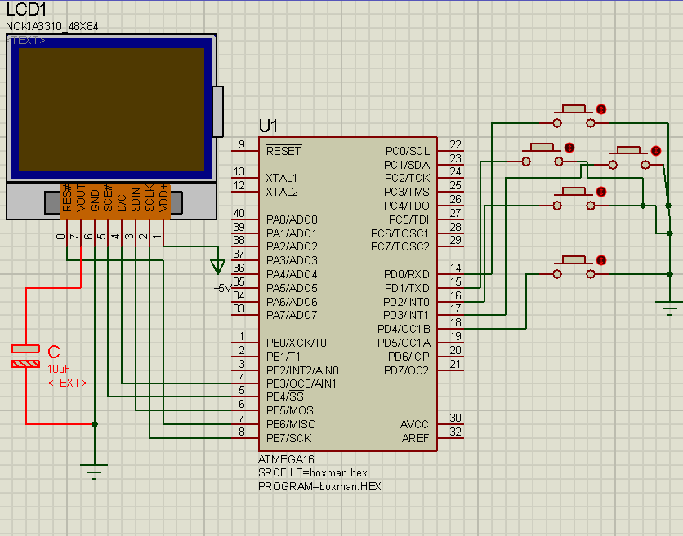The width and height of the screenshot is (683, 536).
Task: Click the SDIN pin on the LCD connector
Action: point(136,199)
